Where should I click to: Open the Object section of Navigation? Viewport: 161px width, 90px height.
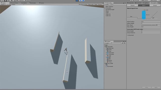133,5
